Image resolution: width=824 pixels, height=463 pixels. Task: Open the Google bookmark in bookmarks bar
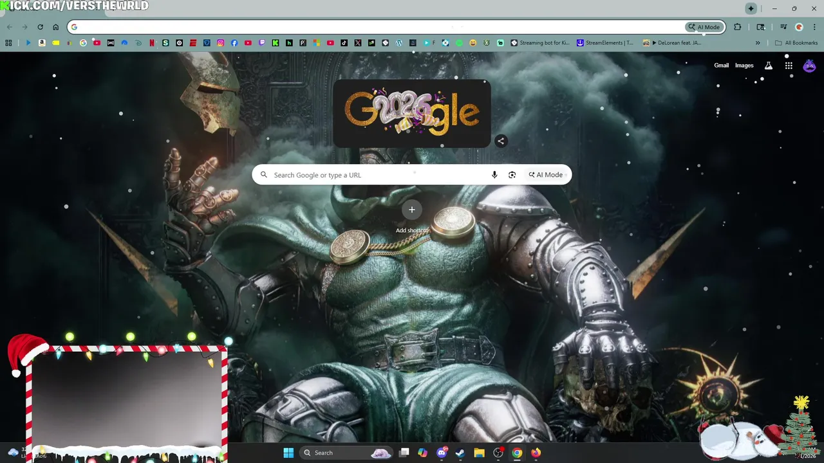click(x=83, y=43)
